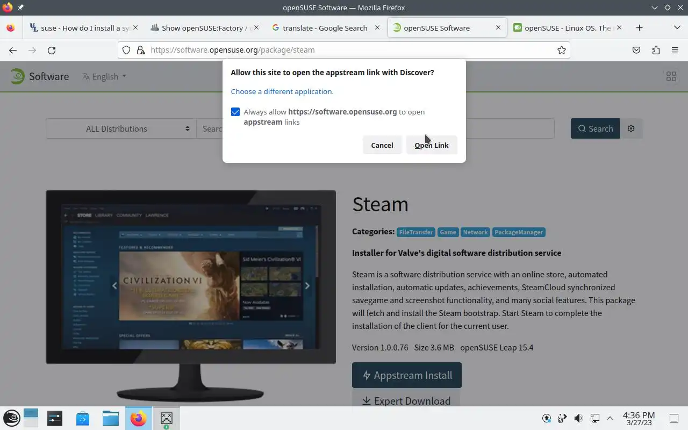
Task: Switch to the Show openSUSE:Factory tab
Action: click(204, 28)
